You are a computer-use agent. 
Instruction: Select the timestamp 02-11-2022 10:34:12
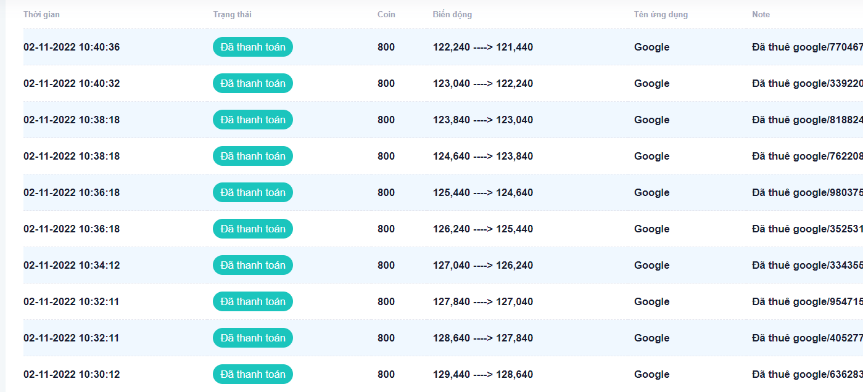pos(72,265)
